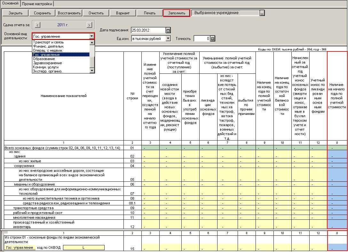Select Здравоохранение in activity list
The image size is (348, 252).
[x=61, y=63]
